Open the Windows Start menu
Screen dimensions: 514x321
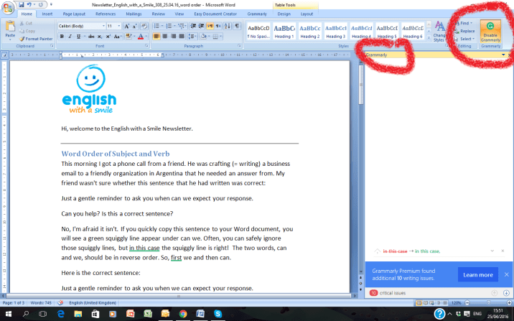click(x=8, y=314)
